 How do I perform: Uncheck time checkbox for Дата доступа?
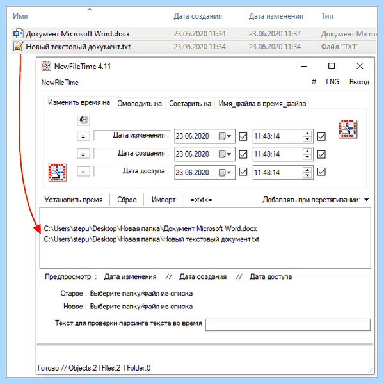[x=321, y=172]
